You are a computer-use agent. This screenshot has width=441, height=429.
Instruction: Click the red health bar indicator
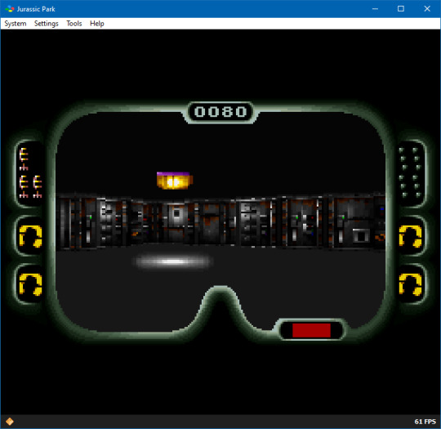(311, 330)
